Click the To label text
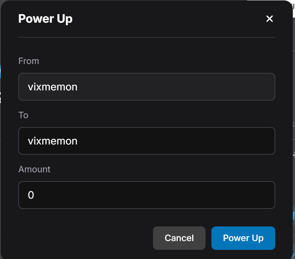The image size is (295, 259). pos(23,115)
